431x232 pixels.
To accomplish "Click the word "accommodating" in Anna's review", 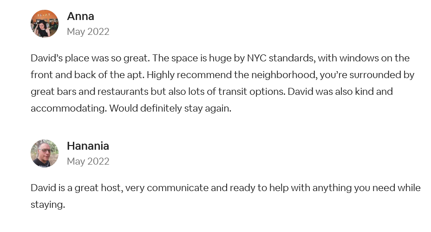I will 68,108.
